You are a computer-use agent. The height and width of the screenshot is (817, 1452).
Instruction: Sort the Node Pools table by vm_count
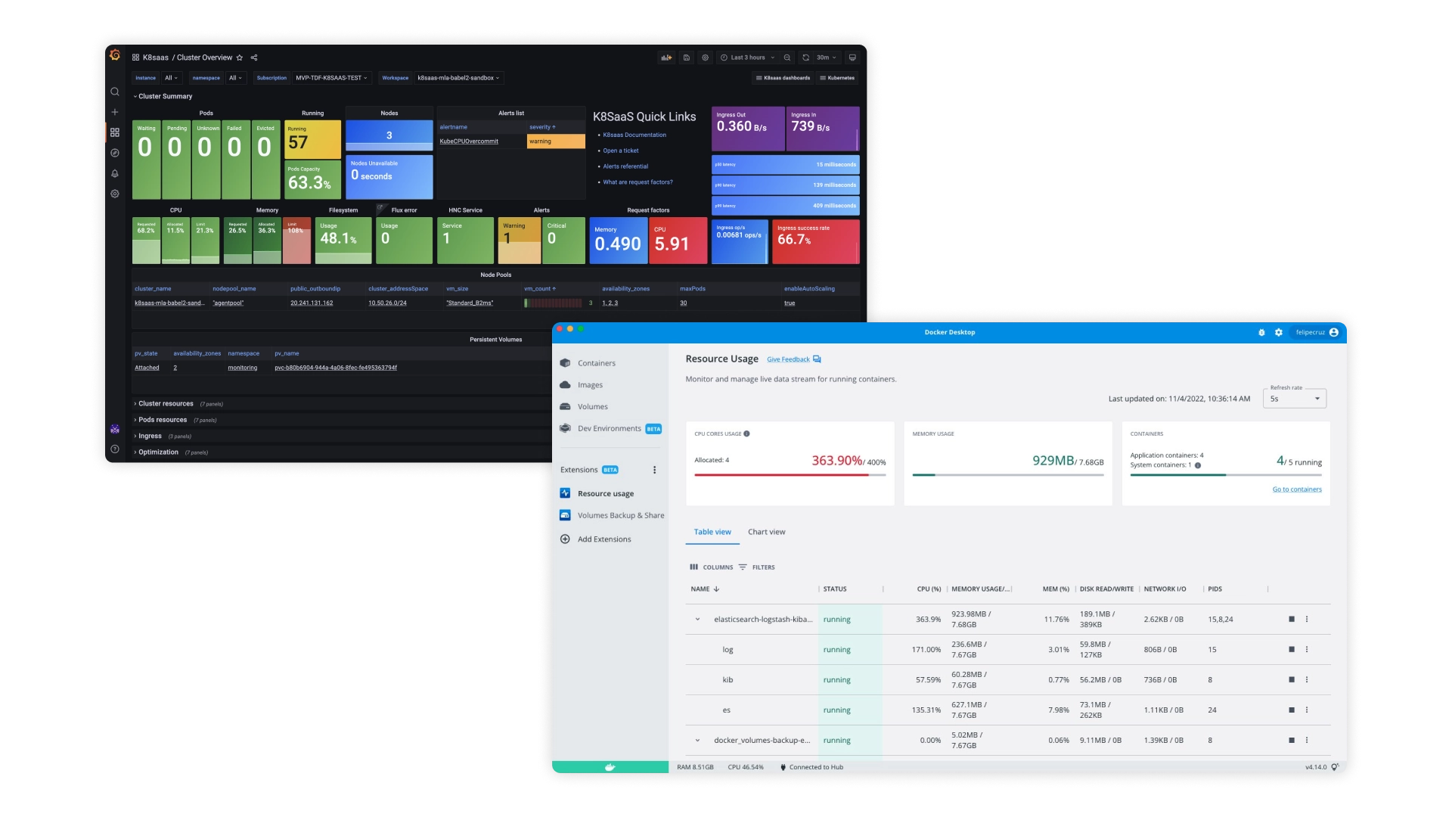[x=540, y=289]
